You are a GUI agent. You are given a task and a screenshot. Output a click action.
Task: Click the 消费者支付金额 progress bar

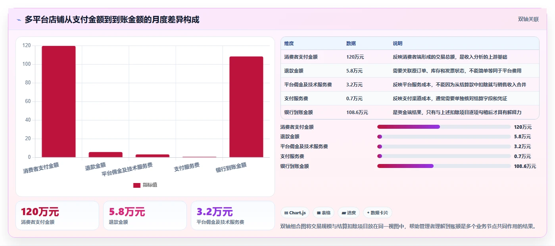coord(444,127)
